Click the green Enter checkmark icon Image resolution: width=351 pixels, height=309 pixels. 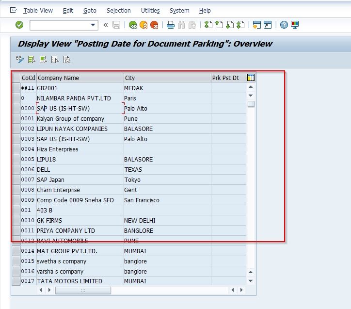coord(19,25)
